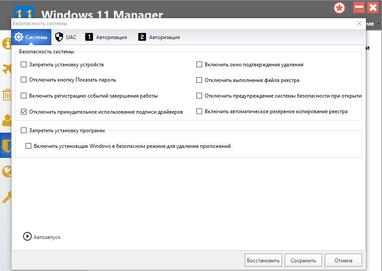Check Отключить выполнение файла реестра

pyautogui.click(x=199, y=80)
